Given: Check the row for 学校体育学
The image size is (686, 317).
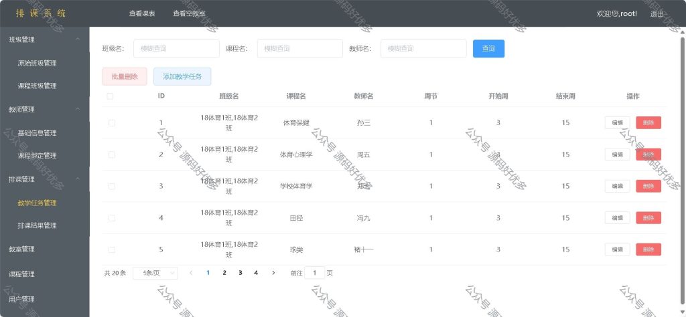Looking at the screenshot, I should [112, 186].
